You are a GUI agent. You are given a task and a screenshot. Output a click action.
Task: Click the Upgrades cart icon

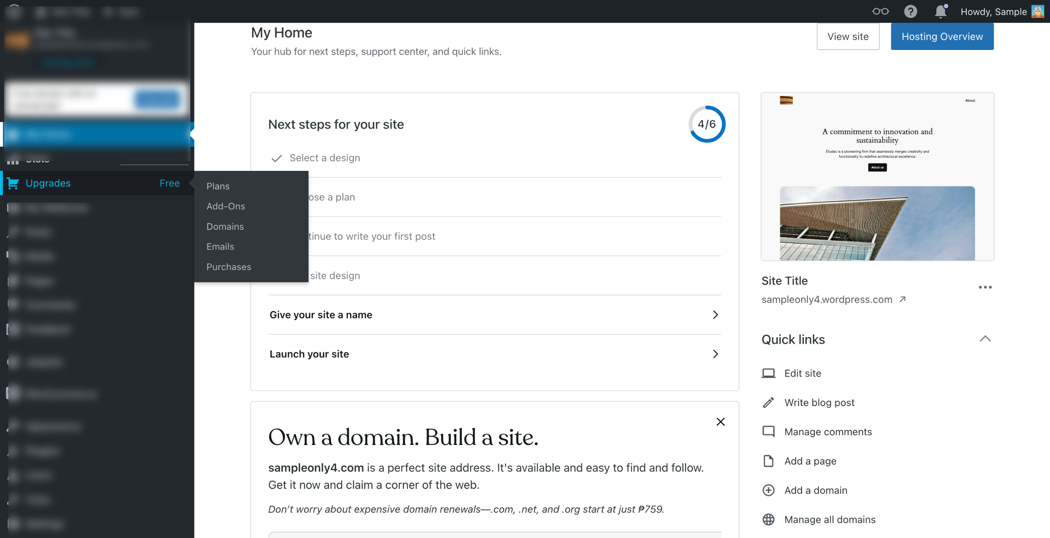point(13,184)
